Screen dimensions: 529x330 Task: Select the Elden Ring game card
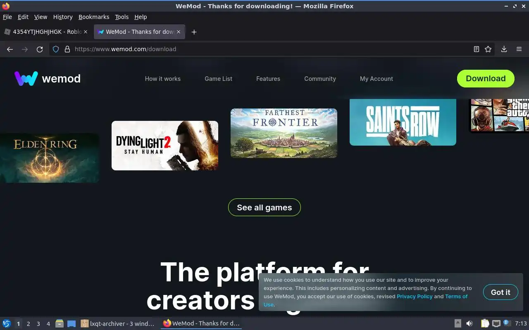(49, 158)
